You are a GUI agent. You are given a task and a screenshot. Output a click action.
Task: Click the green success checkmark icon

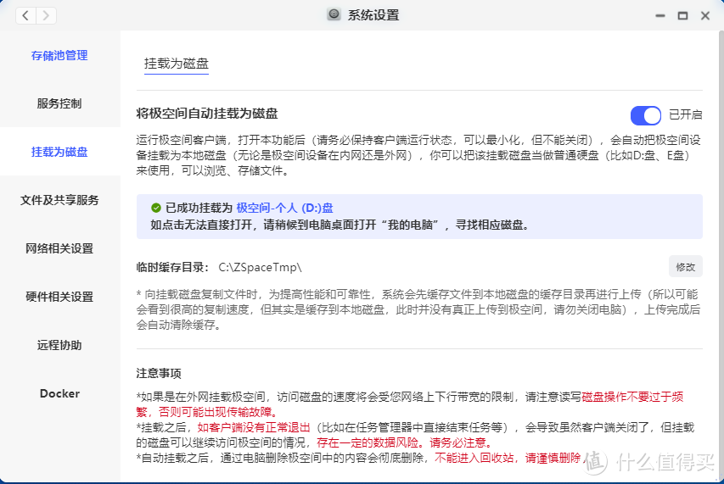pos(156,207)
